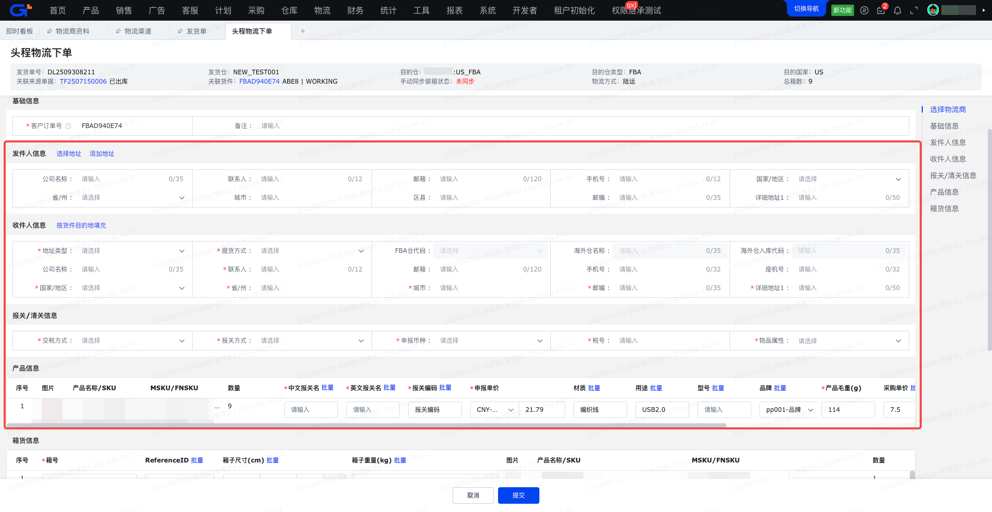Viewport: 992px width, 512px height.
Task: Click 批量 link beside ReferenceID
Action: coord(197,460)
